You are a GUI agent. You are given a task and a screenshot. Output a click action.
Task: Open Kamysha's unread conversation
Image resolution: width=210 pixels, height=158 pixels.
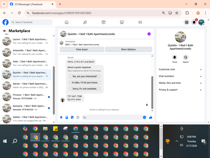click(x=26, y=108)
